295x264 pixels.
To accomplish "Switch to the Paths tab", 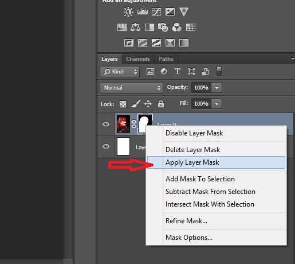I will (x=166, y=59).
